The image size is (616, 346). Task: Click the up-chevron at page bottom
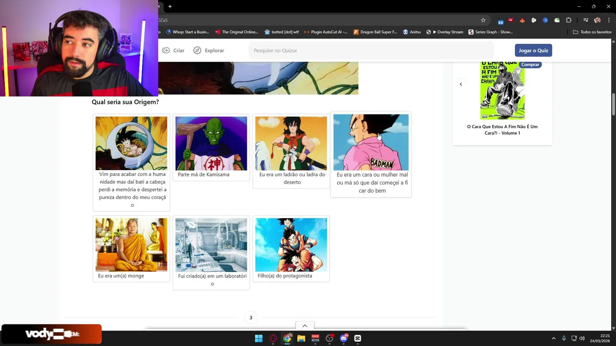(305, 326)
